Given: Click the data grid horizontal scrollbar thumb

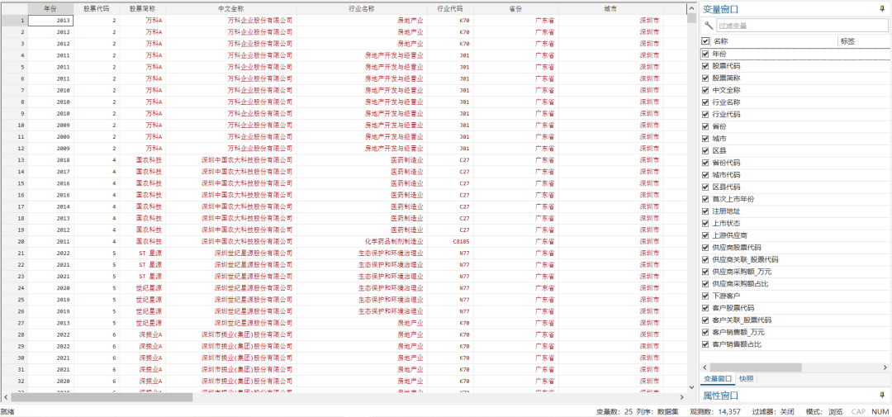Looking at the screenshot, I should pyautogui.click(x=102, y=396).
